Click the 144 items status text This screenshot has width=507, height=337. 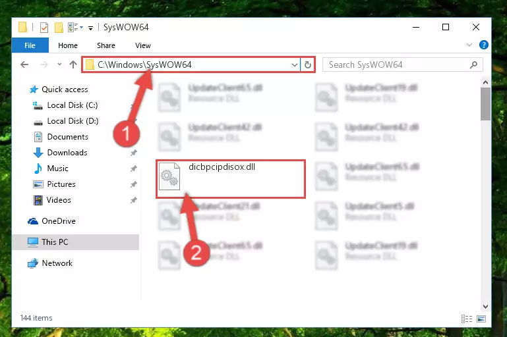click(x=36, y=318)
